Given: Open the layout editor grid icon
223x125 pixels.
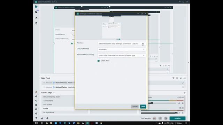Looking at the screenshot, I should (36, 105).
